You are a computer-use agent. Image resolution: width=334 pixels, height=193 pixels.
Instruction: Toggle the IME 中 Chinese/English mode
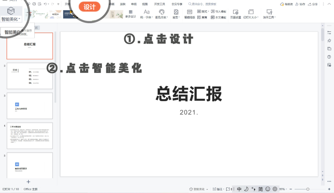(239, 189)
